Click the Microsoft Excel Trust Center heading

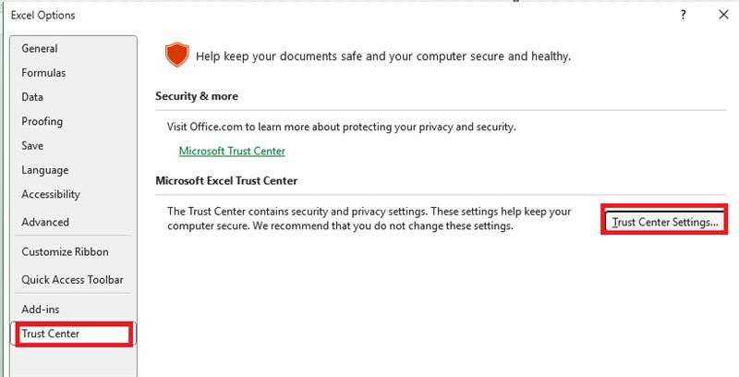tap(226, 181)
